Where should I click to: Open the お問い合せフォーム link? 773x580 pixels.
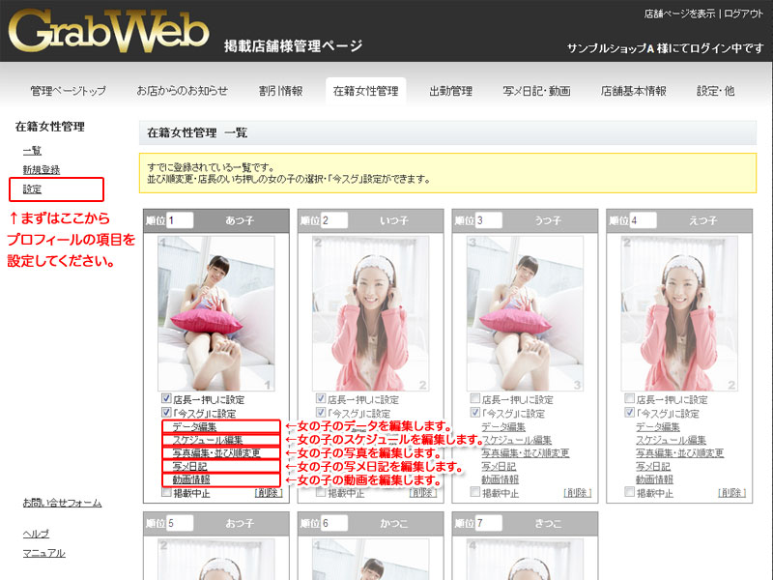62,503
